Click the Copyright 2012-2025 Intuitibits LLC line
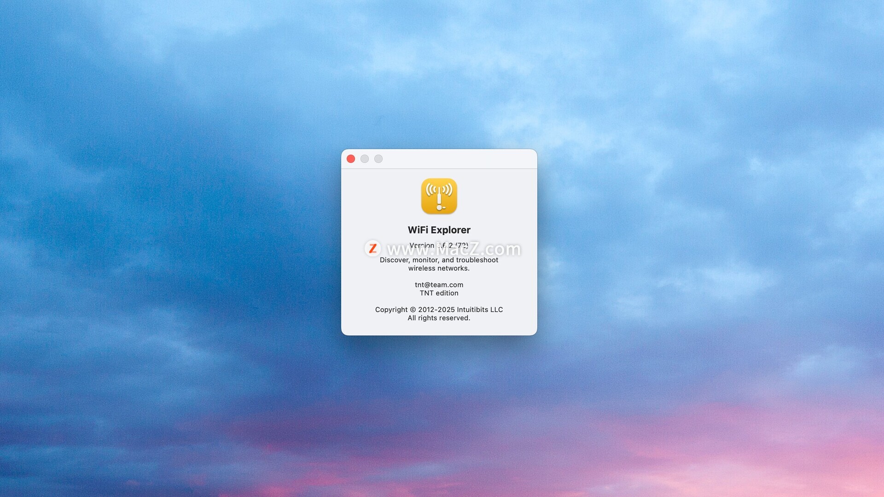The height and width of the screenshot is (497, 884). [x=439, y=310]
